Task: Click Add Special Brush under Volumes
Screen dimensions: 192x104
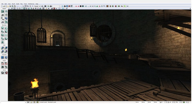Action: click(2, 57)
